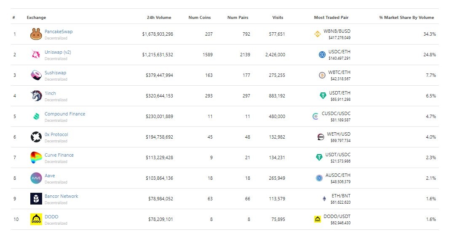This screenshot has width=457, height=231.
Task: Click the Curve Finance rainbow logo
Action: (36, 157)
